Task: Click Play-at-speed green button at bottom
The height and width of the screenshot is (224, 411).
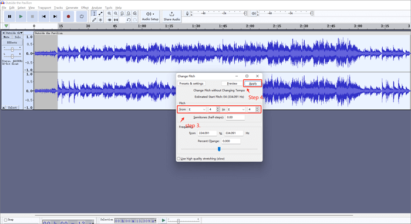Action: [163, 220]
